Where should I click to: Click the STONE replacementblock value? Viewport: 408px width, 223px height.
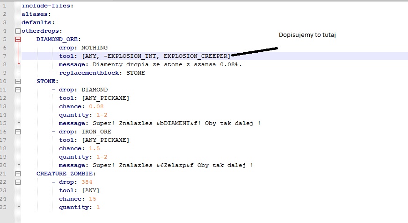136,73
